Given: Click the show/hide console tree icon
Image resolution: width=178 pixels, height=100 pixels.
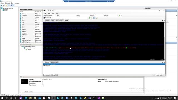Looking at the screenshot, I should click(x=9, y=6).
